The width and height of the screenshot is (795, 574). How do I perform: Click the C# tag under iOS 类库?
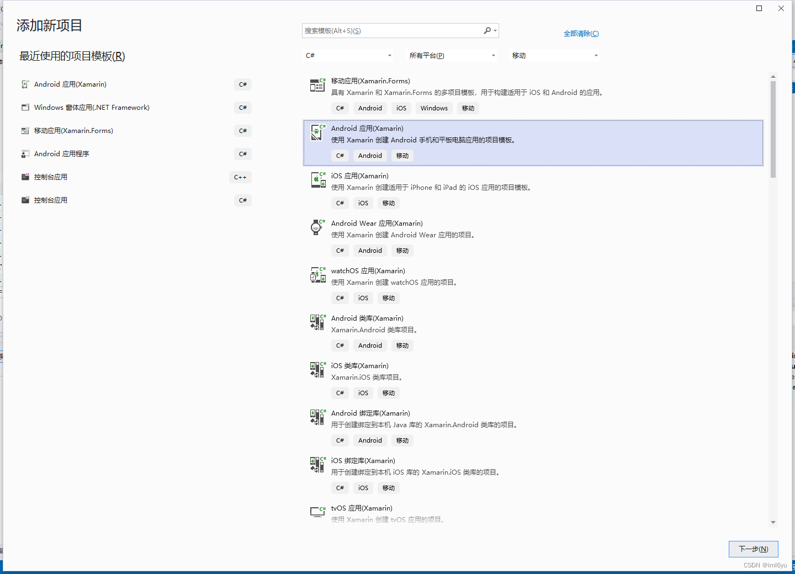tap(340, 393)
